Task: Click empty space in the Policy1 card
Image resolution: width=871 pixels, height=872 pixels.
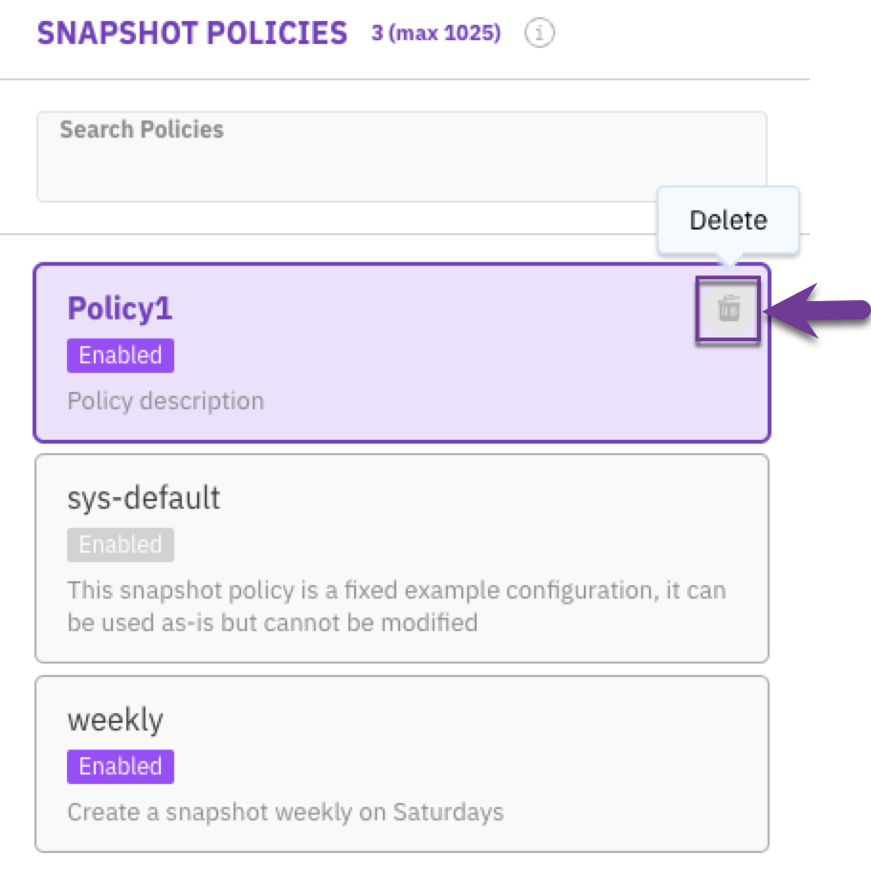Action: click(x=479, y=363)
